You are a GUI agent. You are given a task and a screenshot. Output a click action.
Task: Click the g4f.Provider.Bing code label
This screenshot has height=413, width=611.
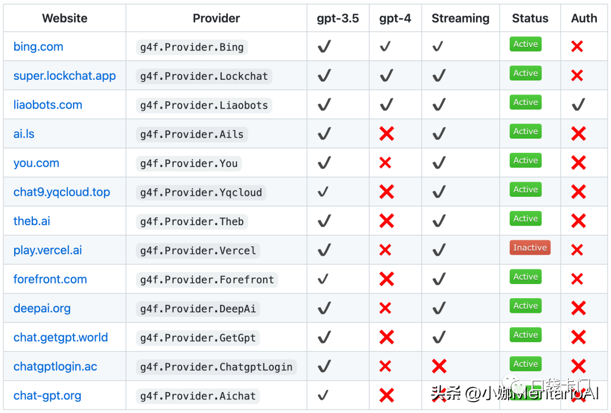(192, 47)
